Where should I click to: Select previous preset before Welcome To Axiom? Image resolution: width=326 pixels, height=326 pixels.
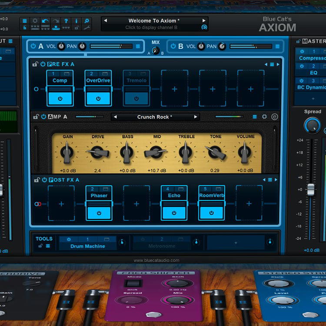pos(106,20)
